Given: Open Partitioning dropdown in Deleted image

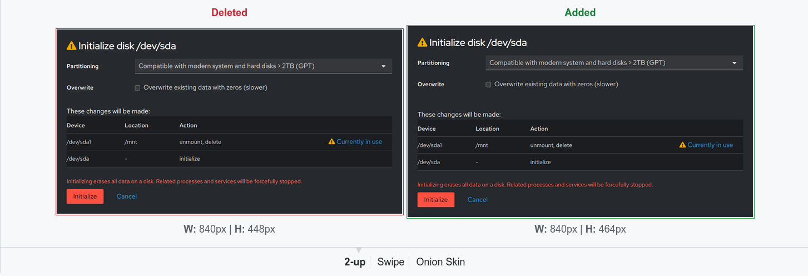Looking at the screenshot, I should click(263, 66).
